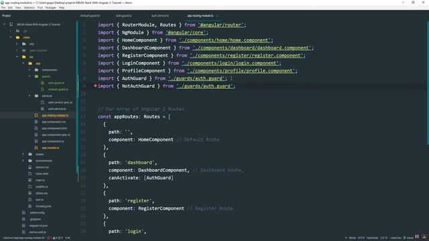Screen dimensions: 429x241
Task: Click the git branch icon in status bar
Action: click(x=405, y=238)
